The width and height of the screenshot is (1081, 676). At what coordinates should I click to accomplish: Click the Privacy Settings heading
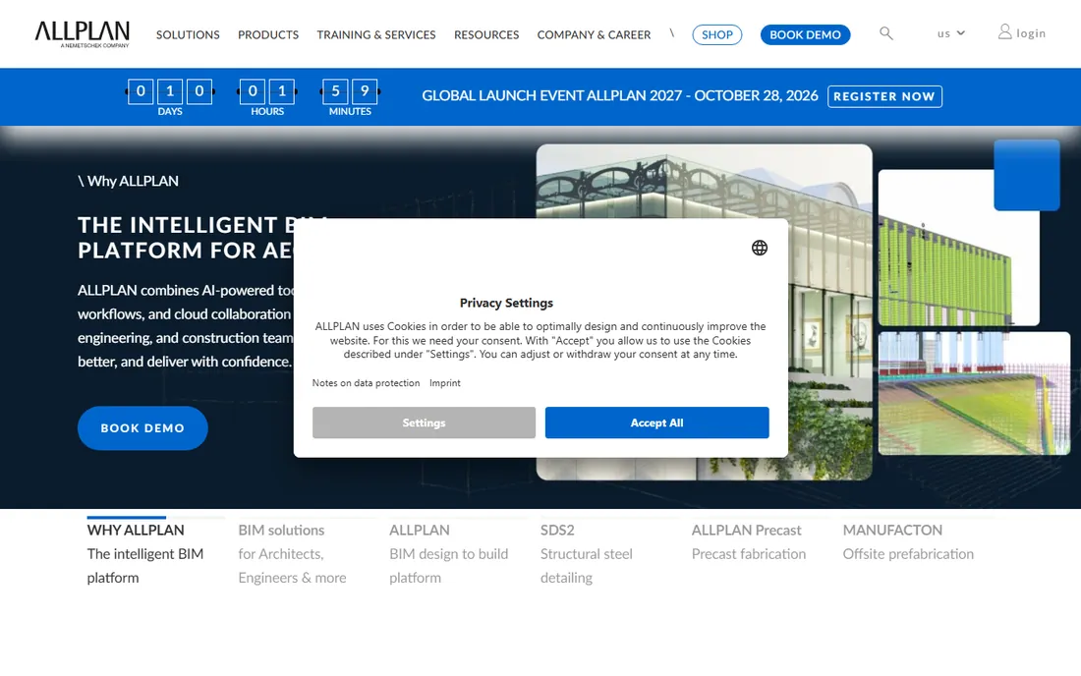point(507,303)
